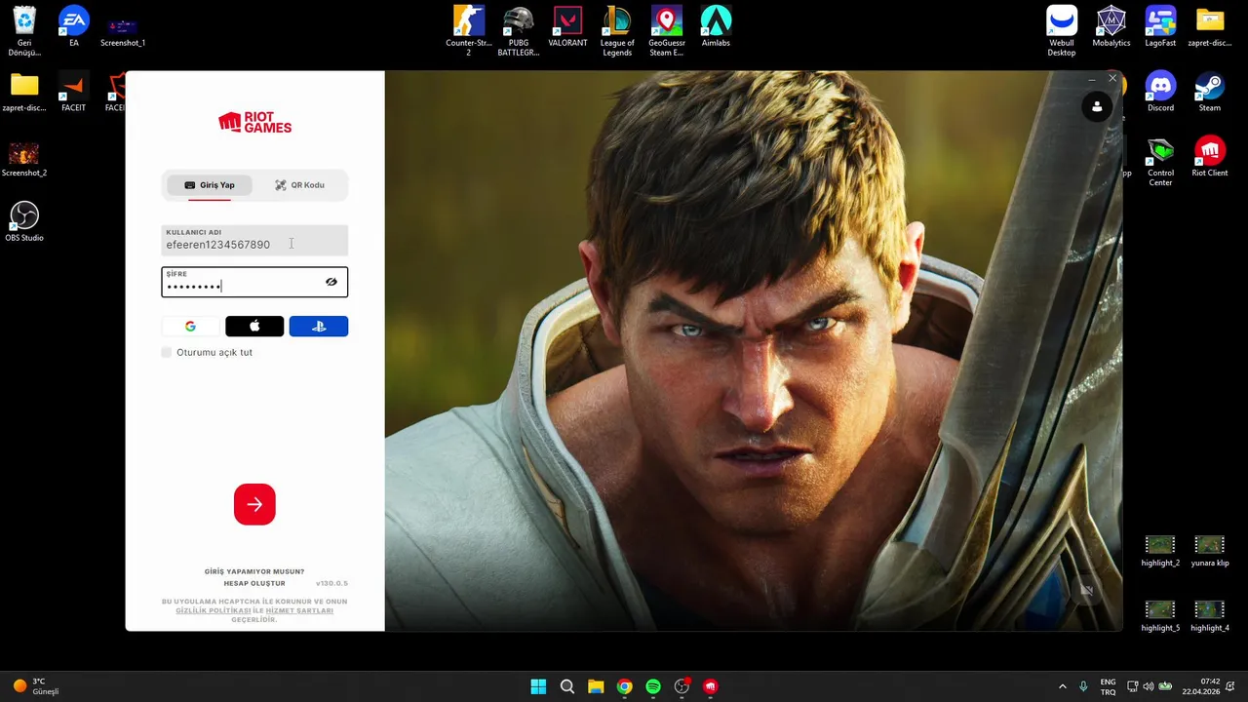Select the leftmost FACEIT desktop shortcut
This screenshot has width=1248, height=702.
point(73,93)
